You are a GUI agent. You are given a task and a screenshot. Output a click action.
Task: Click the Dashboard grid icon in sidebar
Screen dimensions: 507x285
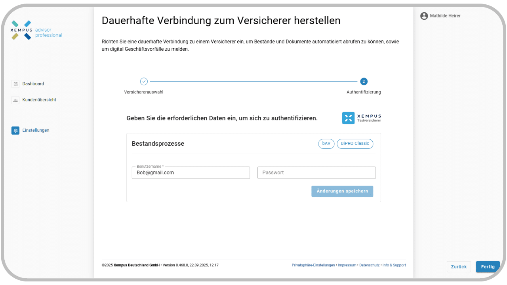click(x=15, y=84)
